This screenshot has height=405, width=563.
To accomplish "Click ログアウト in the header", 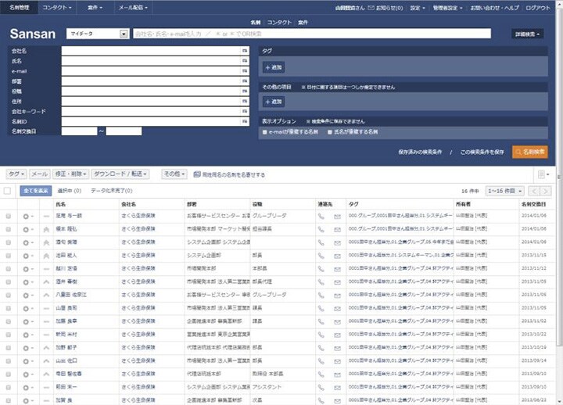I will [x=537, y=8].
